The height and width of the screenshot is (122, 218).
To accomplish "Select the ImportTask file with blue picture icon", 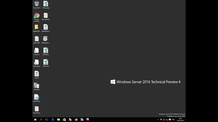I will pyautogui.click(x=37, y=98).
